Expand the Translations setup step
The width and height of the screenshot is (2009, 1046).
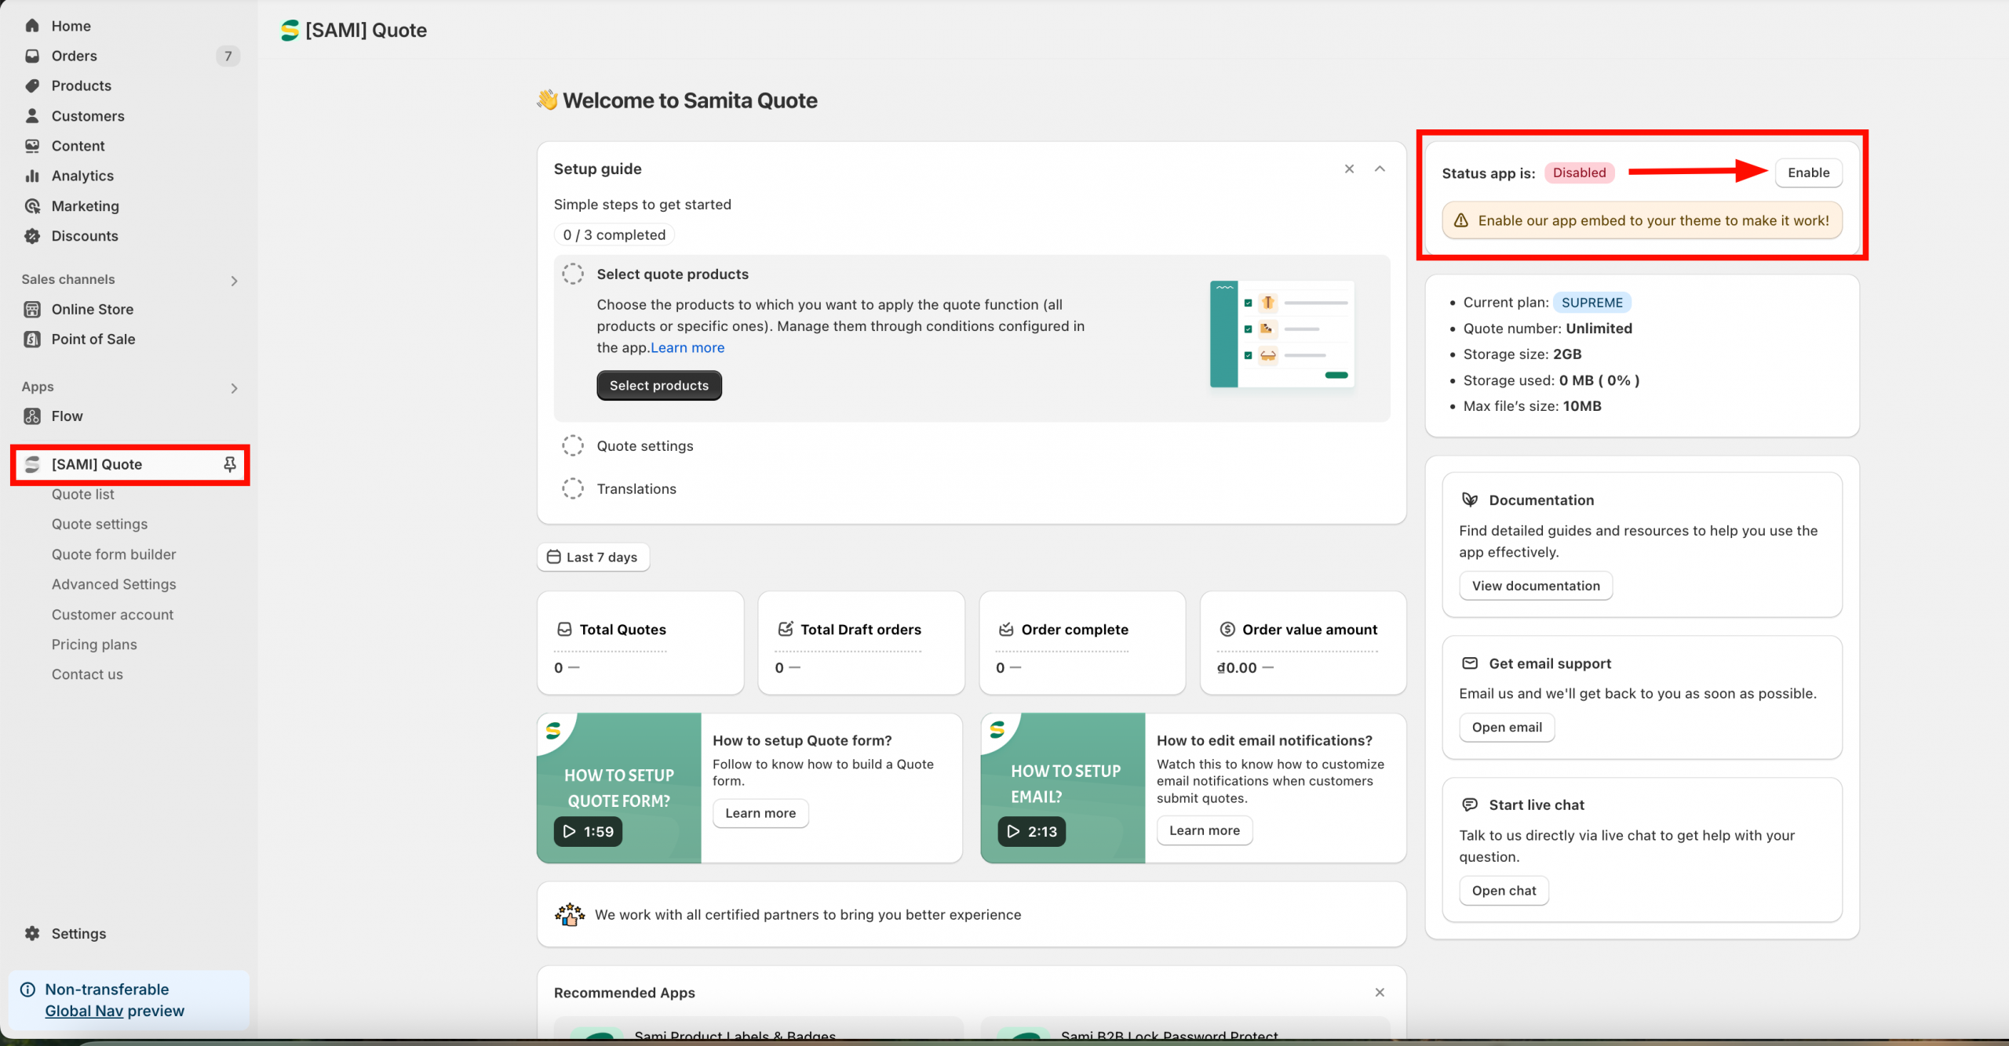(636, 488)
